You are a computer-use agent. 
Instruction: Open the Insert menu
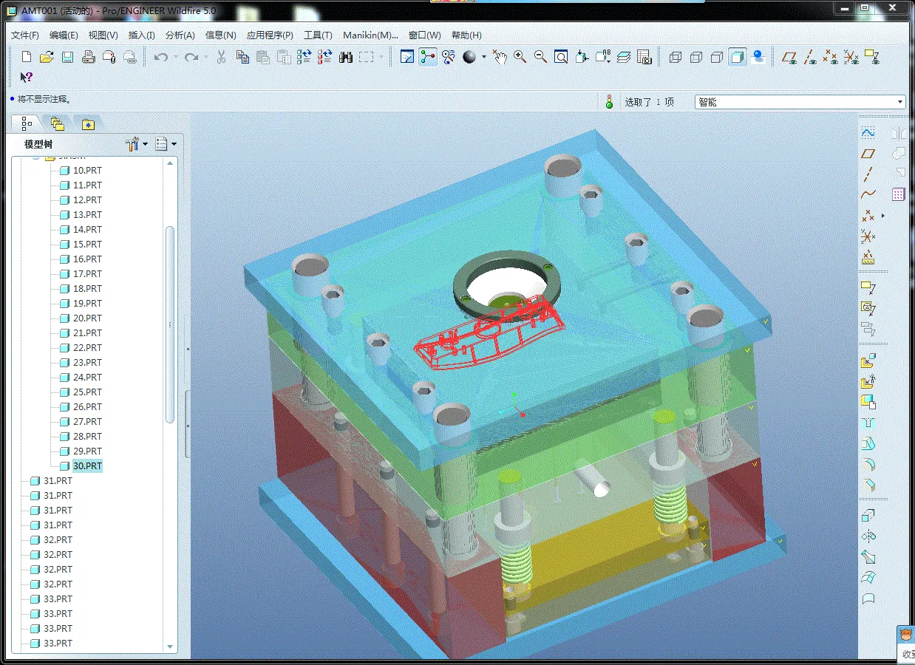click(141, 35)
